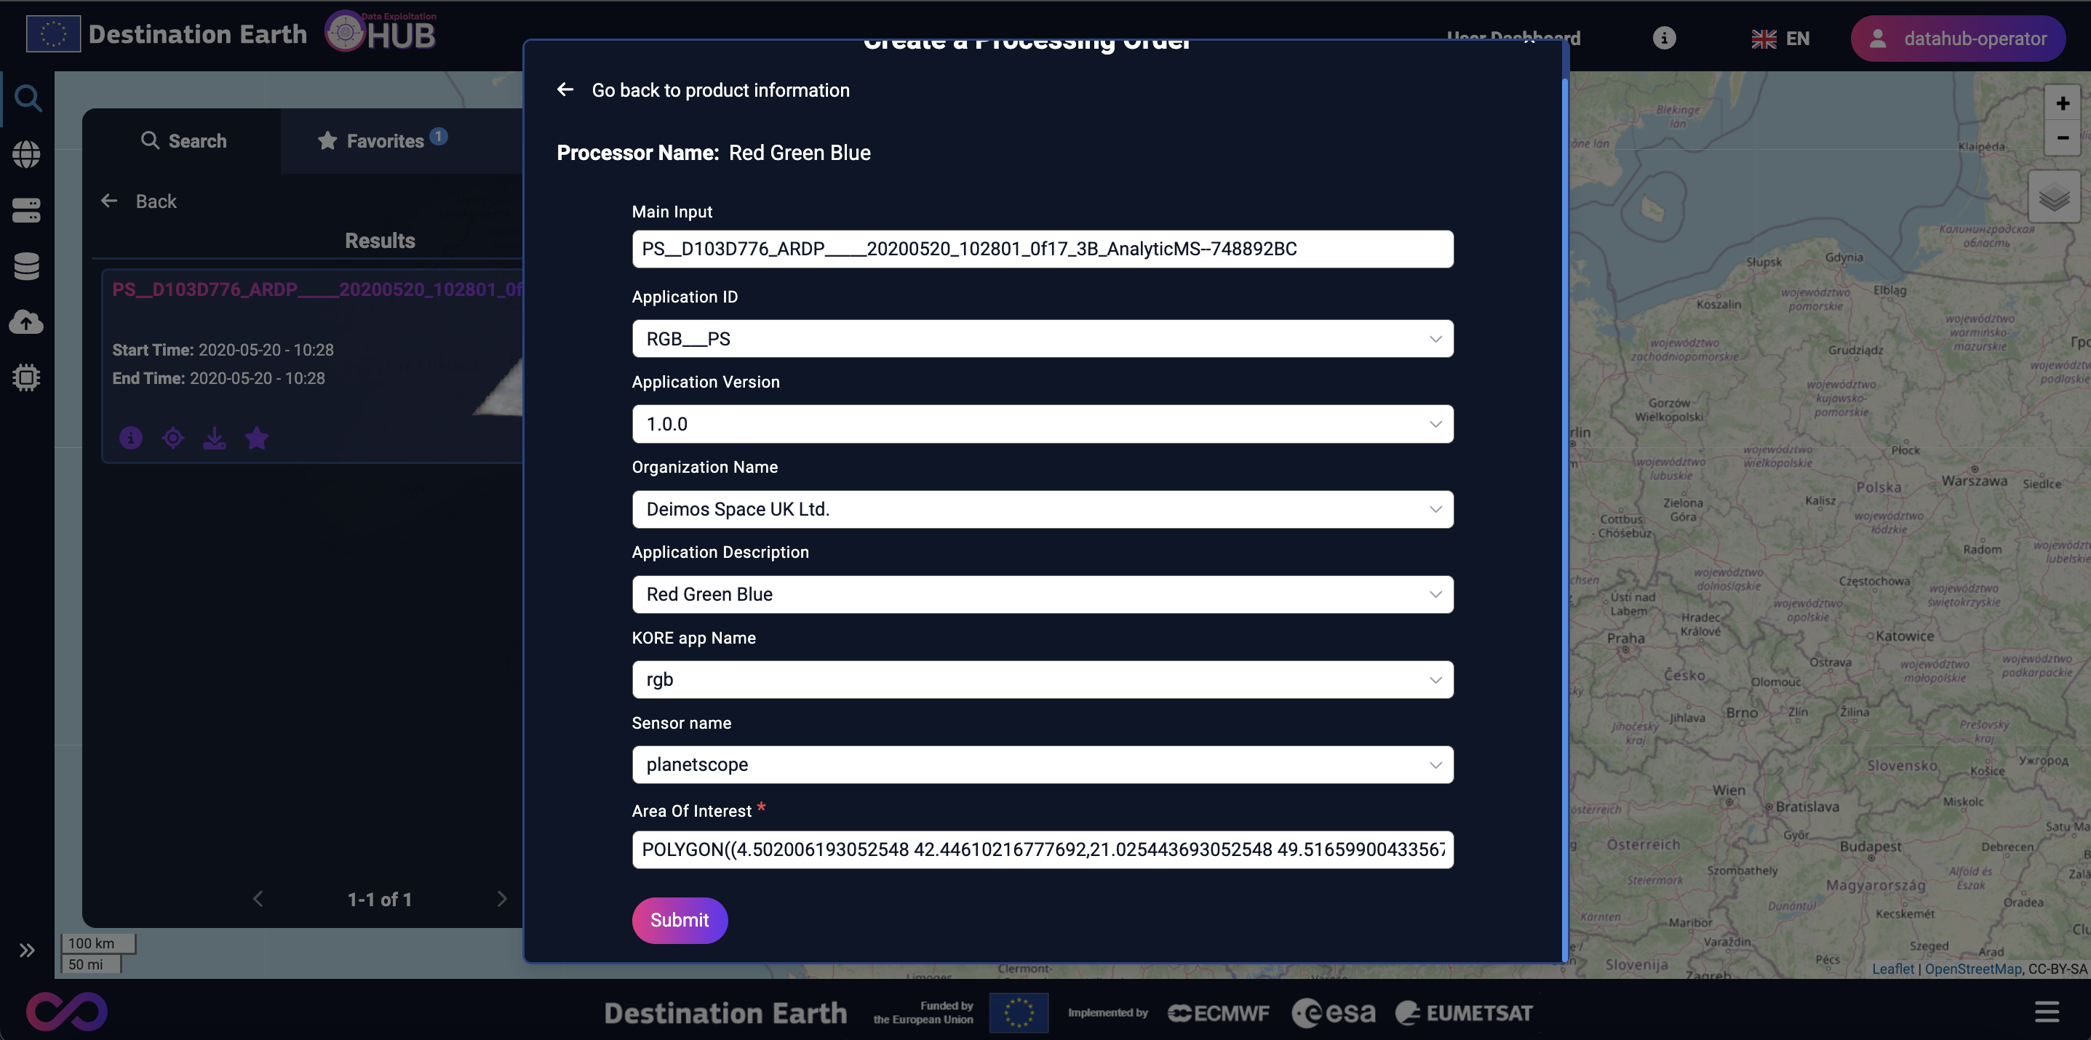Toggle favorite with the purple star icon
Image resolution: width=2091 pixels, height=1040 pixels.
(257, 438)
